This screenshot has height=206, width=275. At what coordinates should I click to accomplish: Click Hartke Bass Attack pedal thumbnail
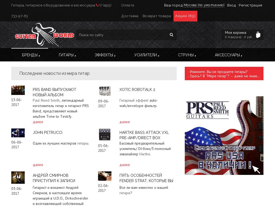[x=105, y=135]
